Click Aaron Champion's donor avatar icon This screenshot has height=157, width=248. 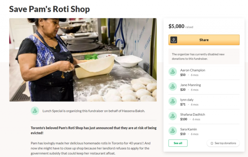pos(172,72)
